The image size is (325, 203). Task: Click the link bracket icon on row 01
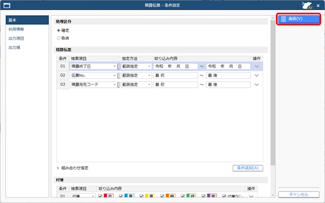pyautogui.click(x=119, y=66)
